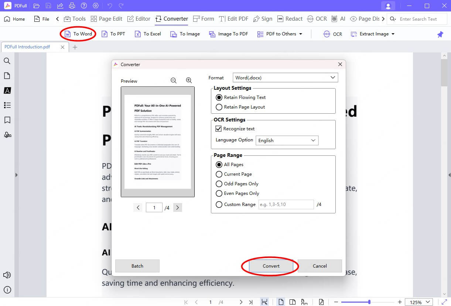Select the To Excel conversion tool
The width and height of the screenshot is (451, 306).
coord(147,34)
